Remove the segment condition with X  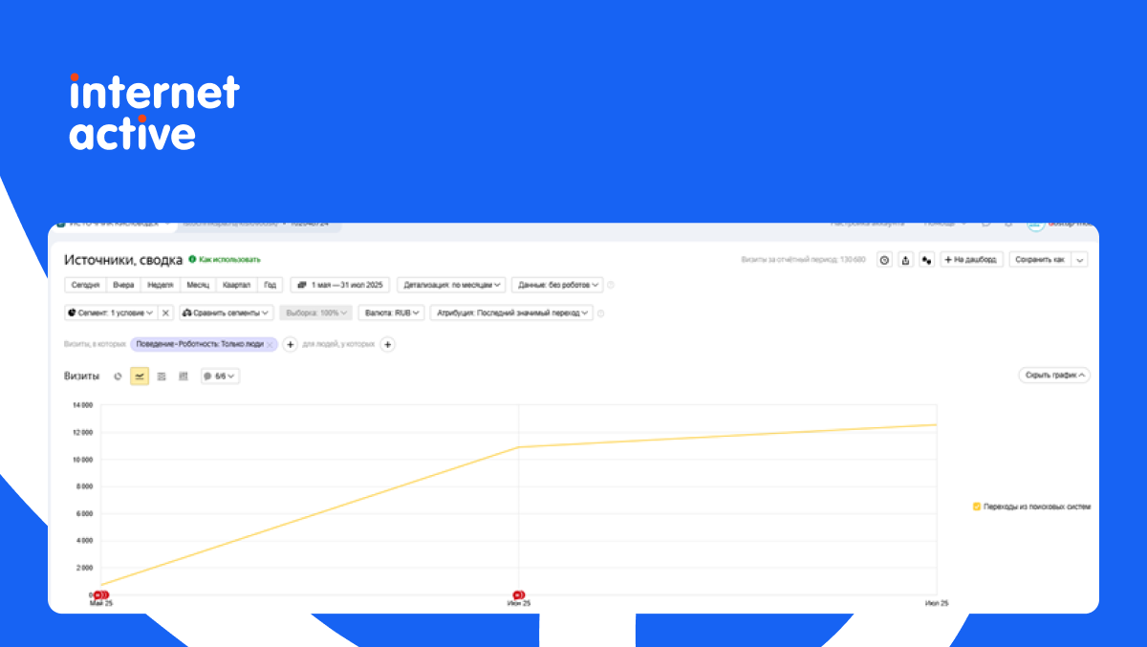point(165,313)
